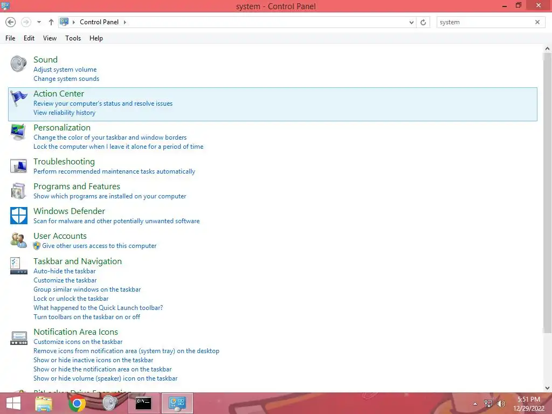Viewport: 552px width, 414px height.
Task: Expand the chevron before Control Panel breadcrumb
Action: 73,22
